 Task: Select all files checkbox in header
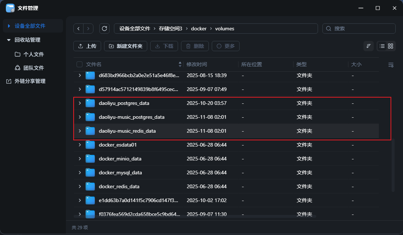pos(80,64)
